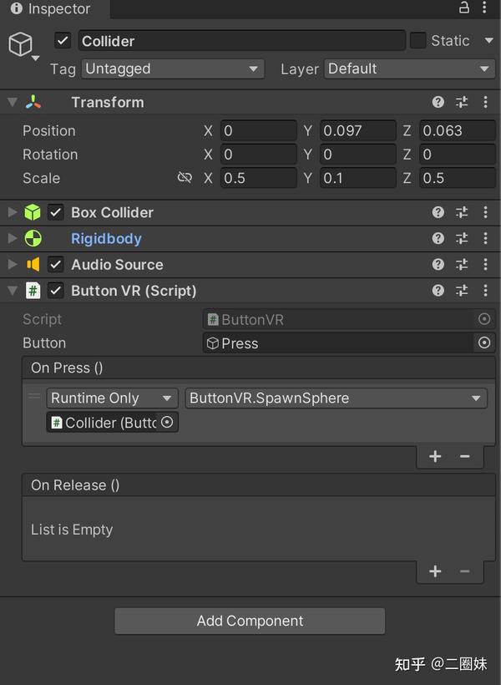The width and height of the screenshot is (501, 685).
Task: Open Box Collider presets icon
Action: 462,212
